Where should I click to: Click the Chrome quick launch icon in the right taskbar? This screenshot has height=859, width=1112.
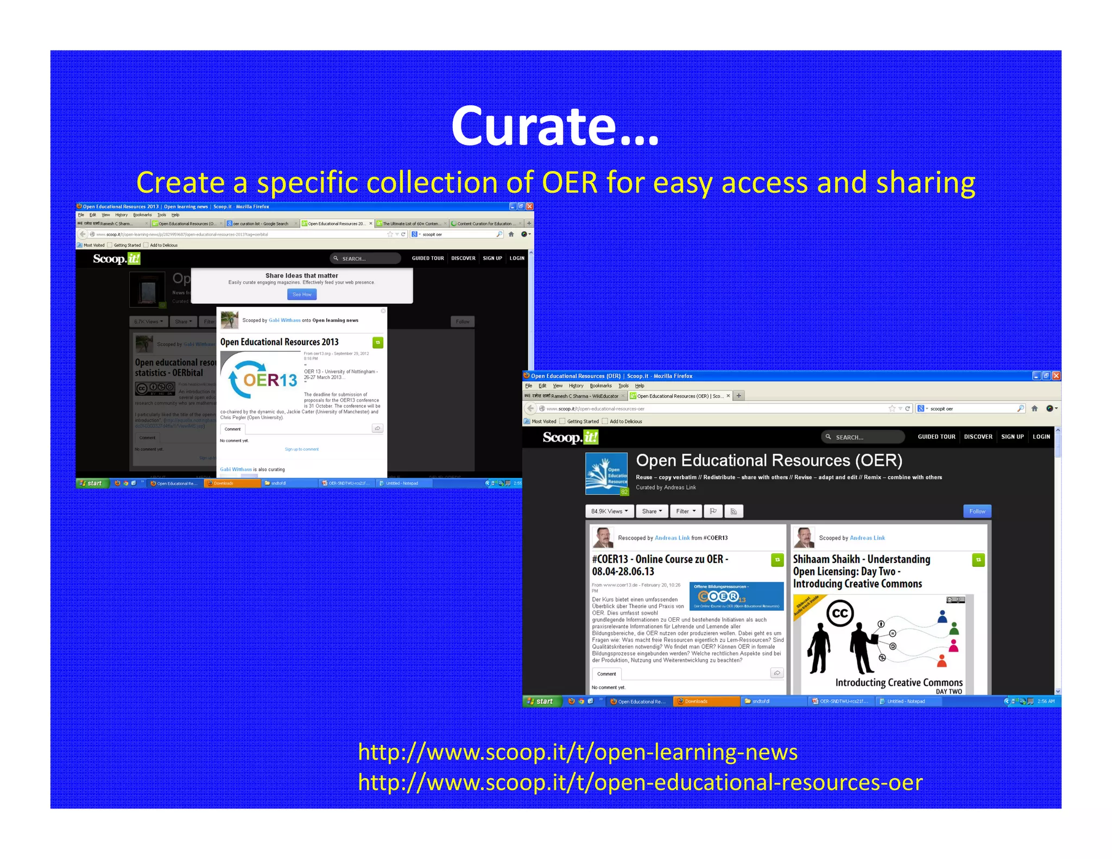[581, 701]
